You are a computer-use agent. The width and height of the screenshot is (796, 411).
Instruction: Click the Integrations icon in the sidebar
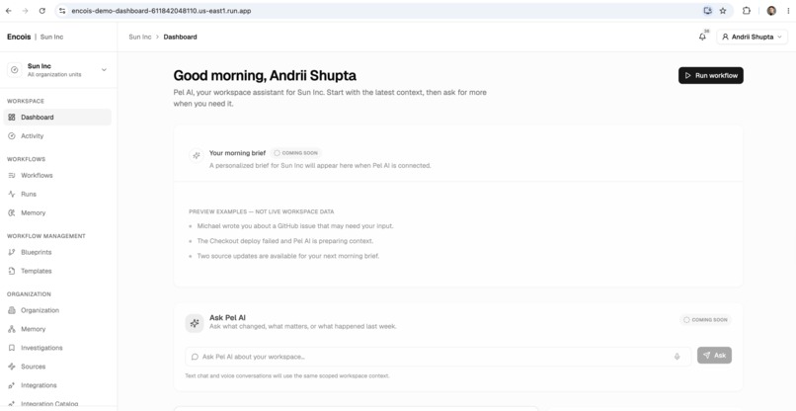pos(12,385)
